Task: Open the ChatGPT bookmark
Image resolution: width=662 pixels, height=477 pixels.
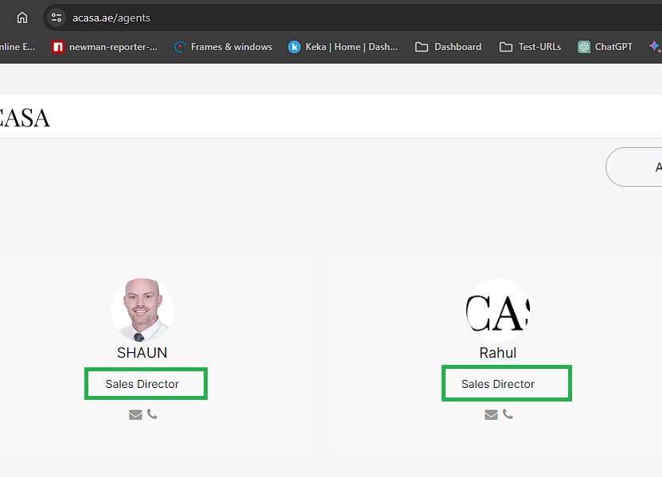Action: (x=606, y=47)
